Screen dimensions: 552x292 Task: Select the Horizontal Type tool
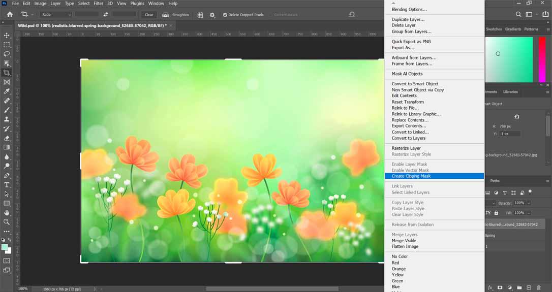(x=7, y=185)
